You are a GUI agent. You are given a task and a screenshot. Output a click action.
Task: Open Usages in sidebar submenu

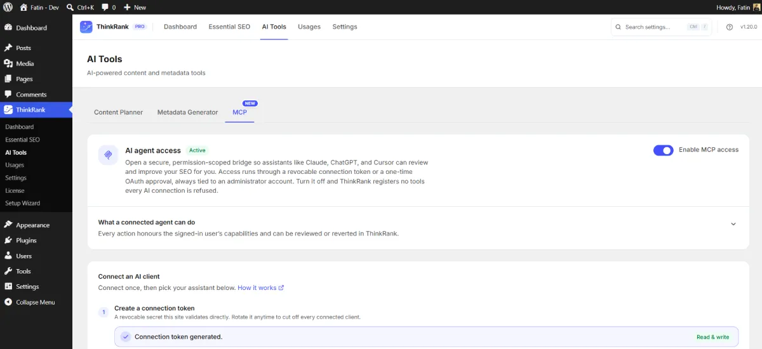pyautogui.click(x=15, y=165)
